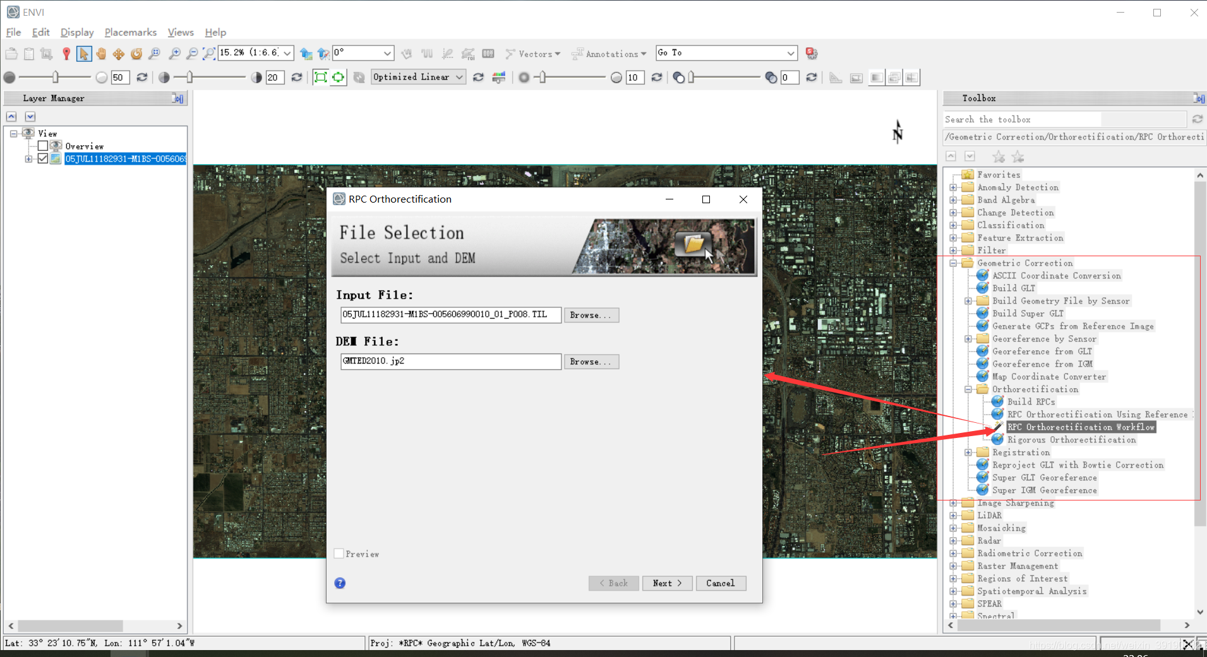The image size is (1207, 657).
Task: Reset the contrast refresh icon
Action: pyautogui.click(x=296, y=77)
